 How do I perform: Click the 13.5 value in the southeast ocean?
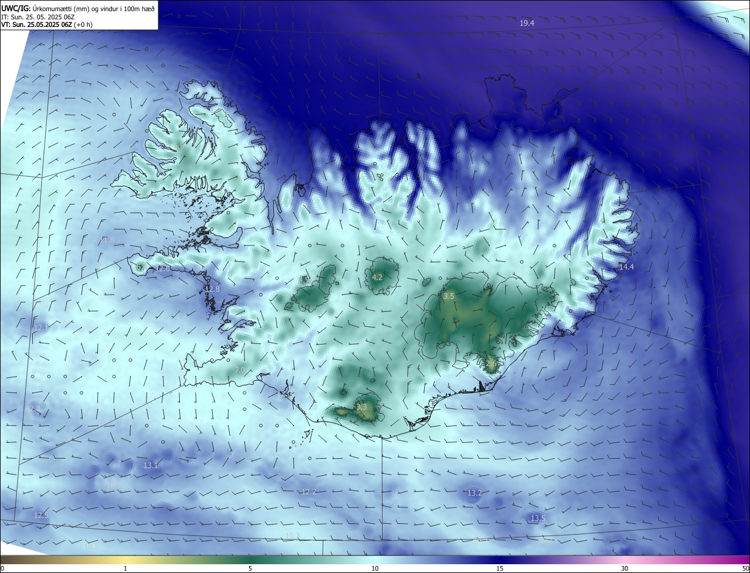[x=538, y=518]
